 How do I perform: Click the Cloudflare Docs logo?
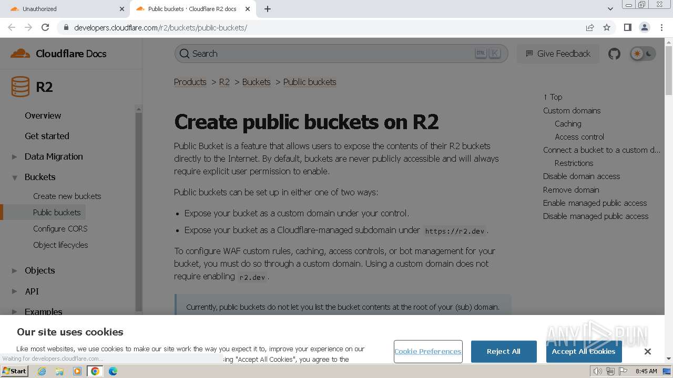pyautogui.click(x=58, y=54)
